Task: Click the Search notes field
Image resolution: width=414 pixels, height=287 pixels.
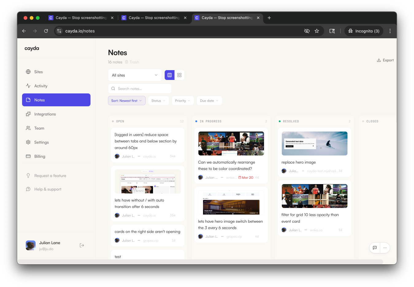Action: [x=140, y=89]
